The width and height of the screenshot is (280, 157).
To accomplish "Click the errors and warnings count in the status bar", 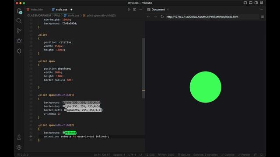I will coord(23,155).
